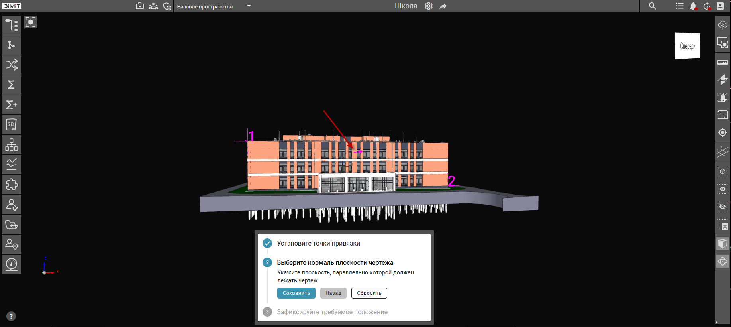Click the shuffle crossing-arrows icon

tap(12, 65)
